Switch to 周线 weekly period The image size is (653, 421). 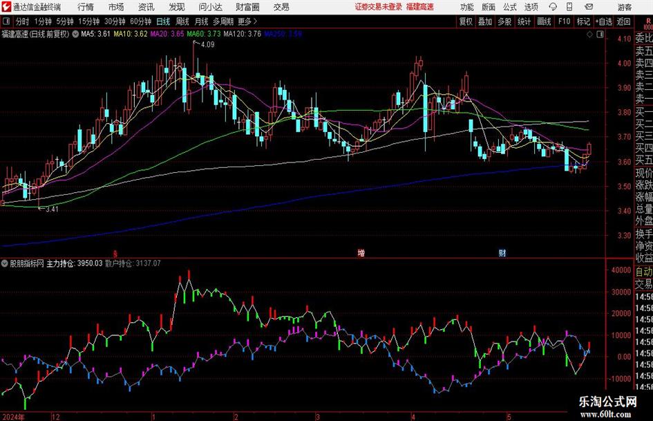tap(182, 21)
